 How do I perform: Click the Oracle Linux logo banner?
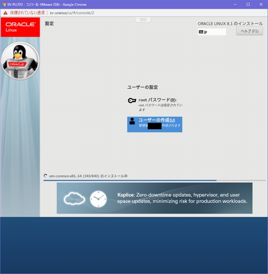pyautogui.click(x=20, y=27)
